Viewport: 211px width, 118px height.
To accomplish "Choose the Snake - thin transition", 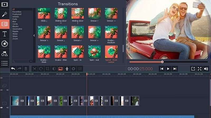I will pyautogui.click(x=61, y=52).
